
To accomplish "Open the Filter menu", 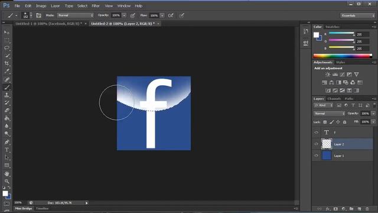I will click(96, 6).
